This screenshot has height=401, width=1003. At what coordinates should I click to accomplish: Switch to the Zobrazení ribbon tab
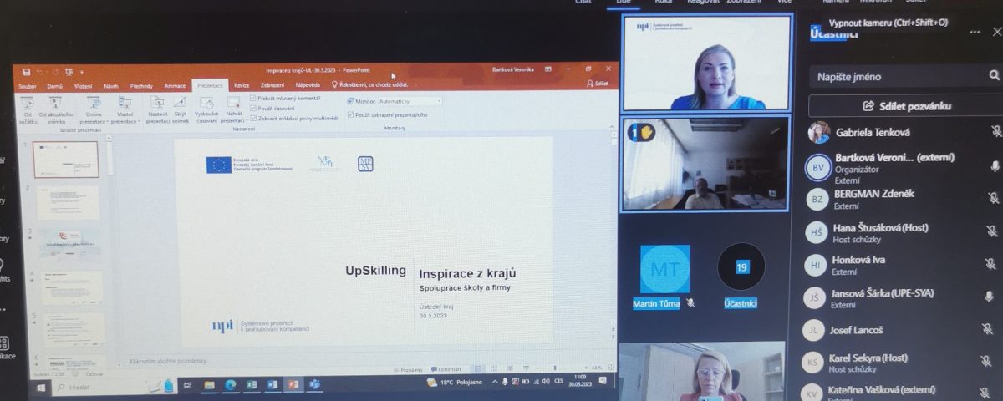point(272,85)
